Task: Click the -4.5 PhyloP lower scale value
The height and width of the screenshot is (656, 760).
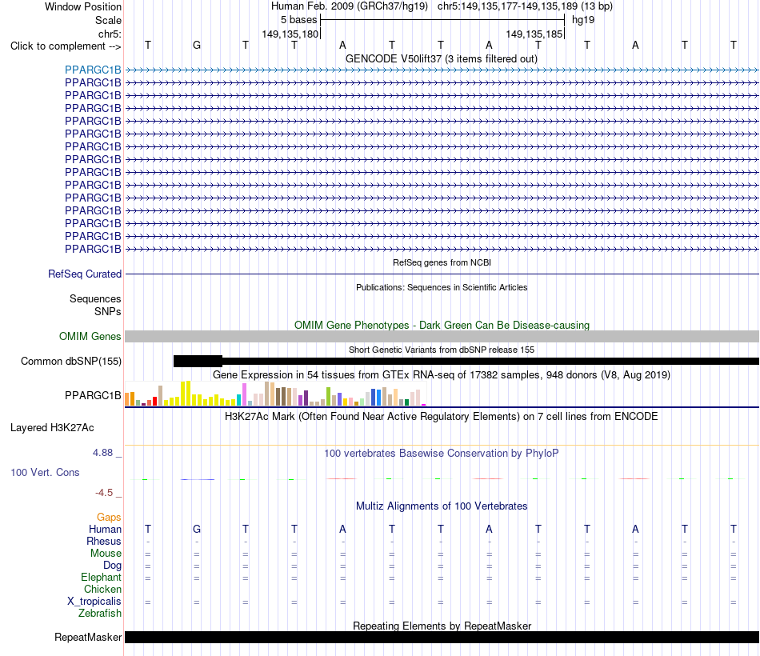Action: 104,493
